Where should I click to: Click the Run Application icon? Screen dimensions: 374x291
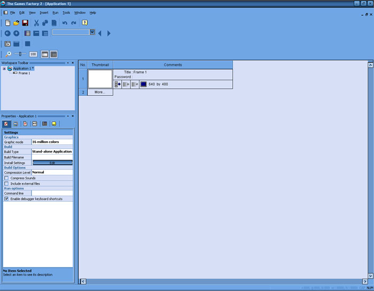click(x=7, y=44)
